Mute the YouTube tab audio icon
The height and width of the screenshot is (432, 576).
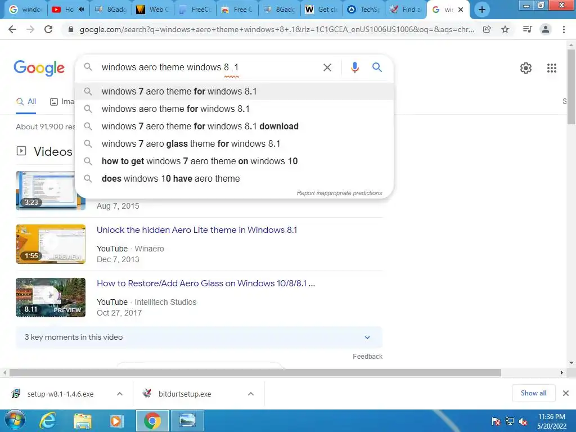(x=81, y=10)
